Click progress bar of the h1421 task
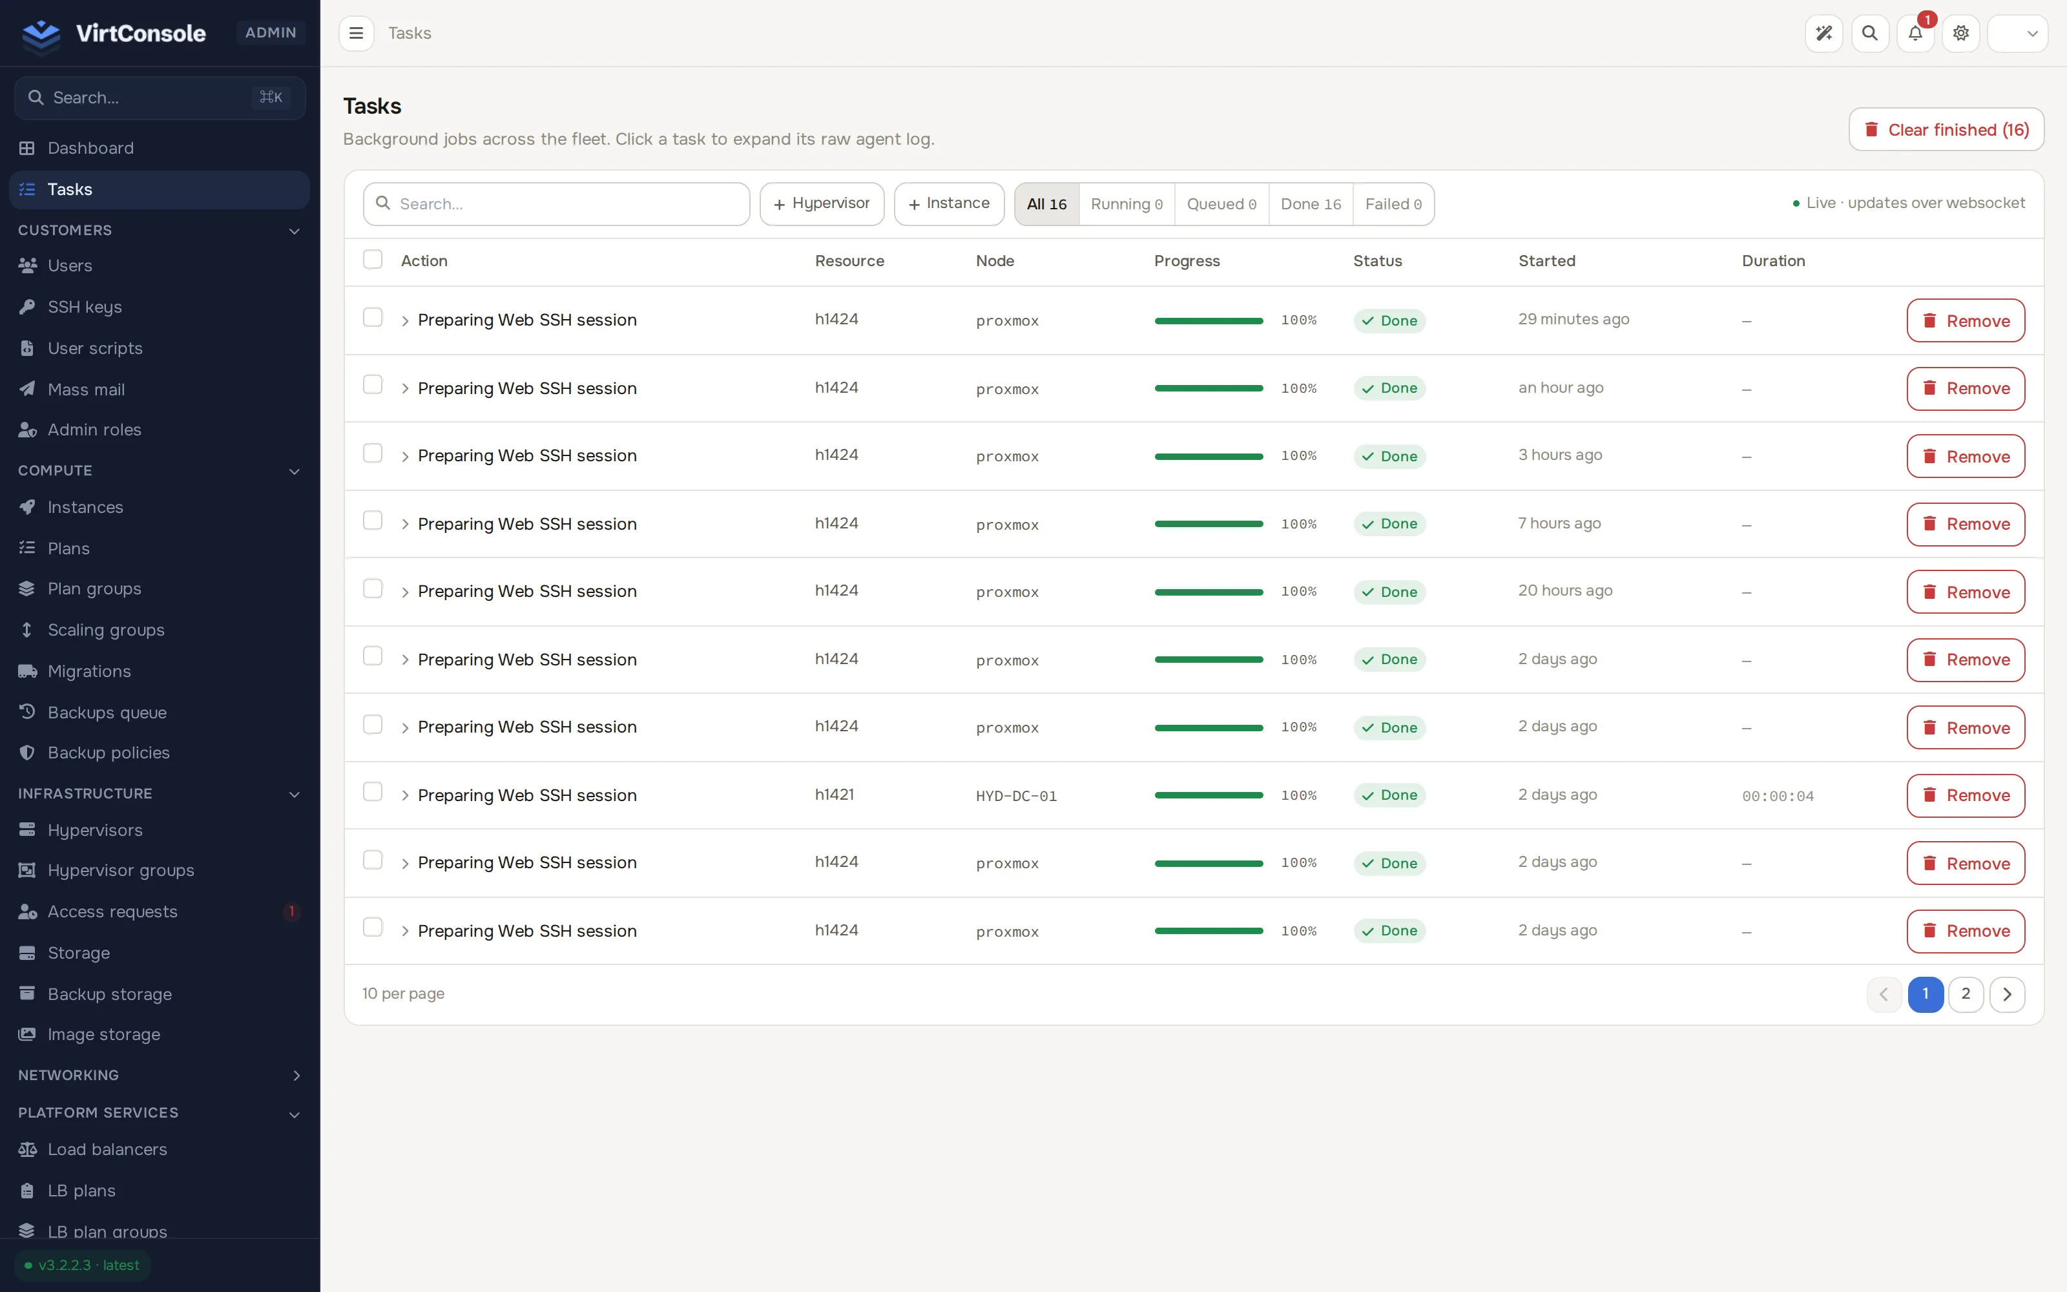The height and width of the screenshot is (1292, 2067). 1209,795
